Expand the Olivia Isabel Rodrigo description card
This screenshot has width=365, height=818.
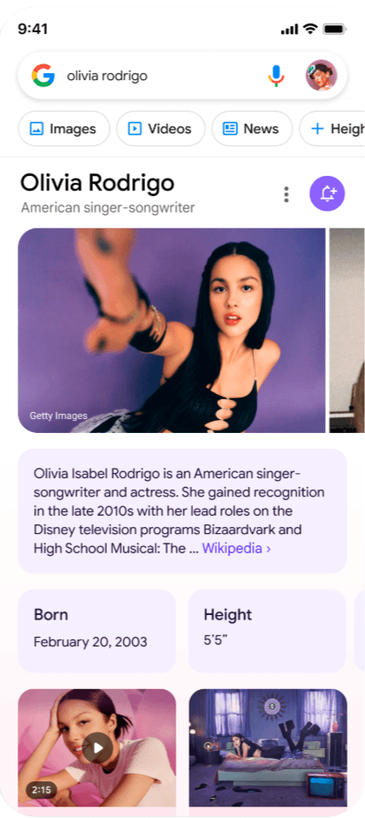point(182,511)
